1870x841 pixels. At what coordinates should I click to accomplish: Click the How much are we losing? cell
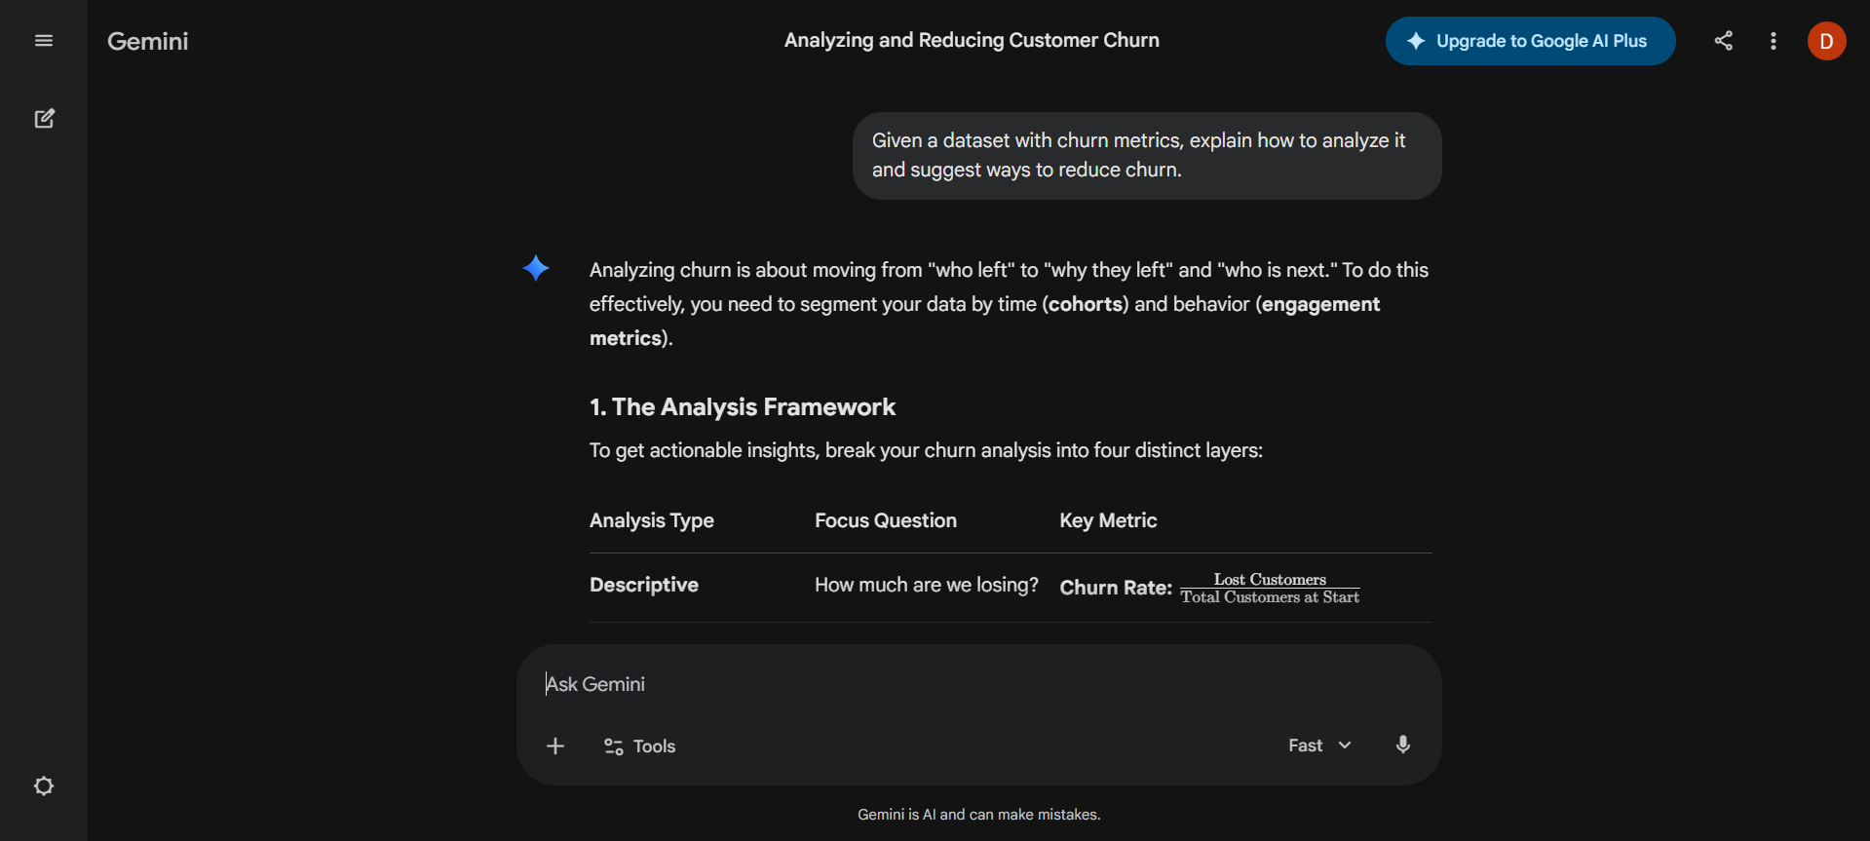click(926, 585)
